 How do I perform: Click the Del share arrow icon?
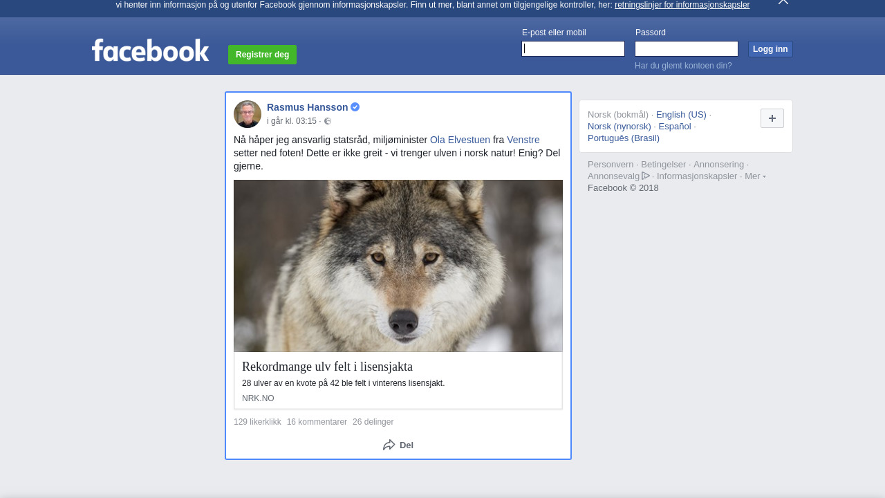[389, 445]
